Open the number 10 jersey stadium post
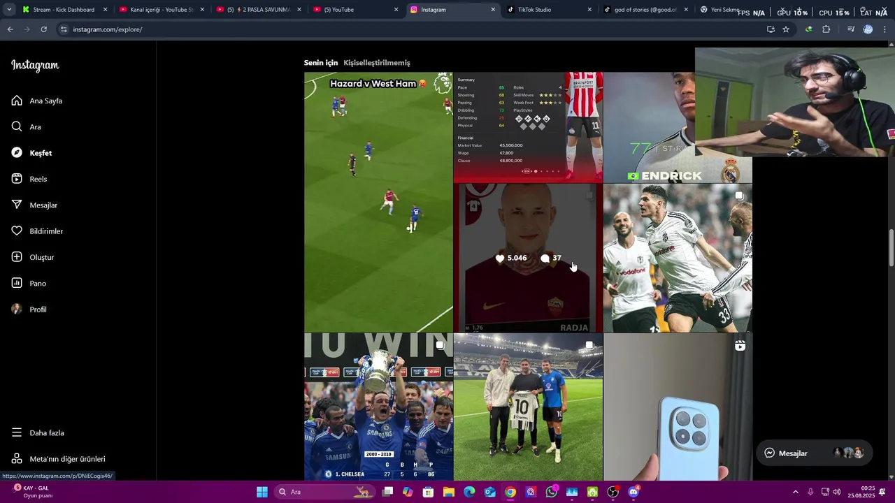 528,407
